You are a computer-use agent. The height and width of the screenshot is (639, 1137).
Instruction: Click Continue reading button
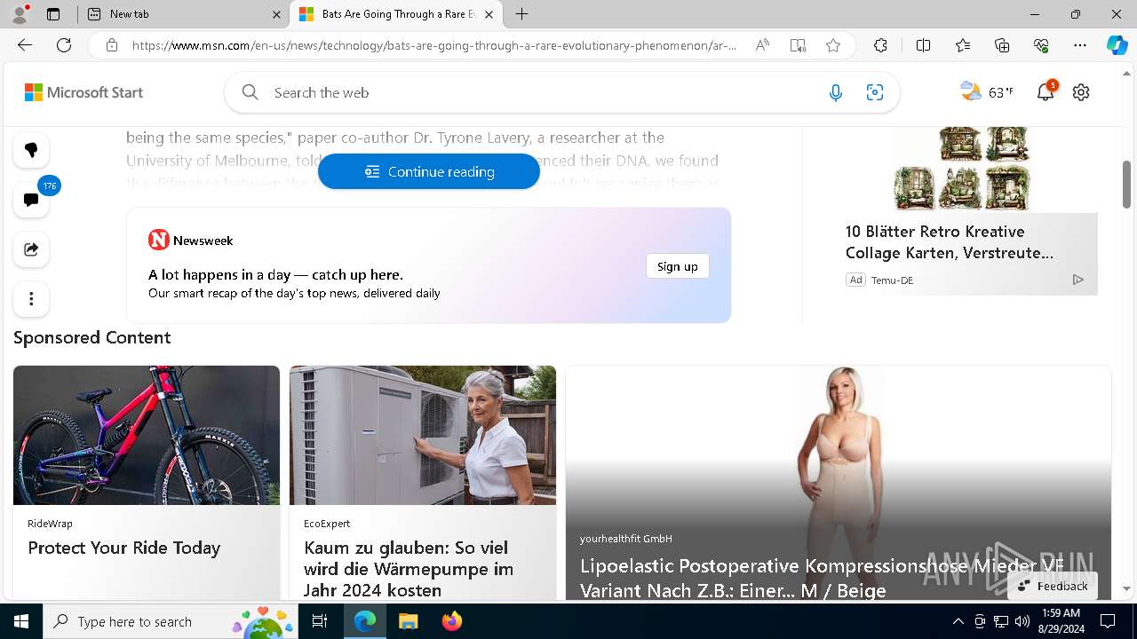[429, 171]
